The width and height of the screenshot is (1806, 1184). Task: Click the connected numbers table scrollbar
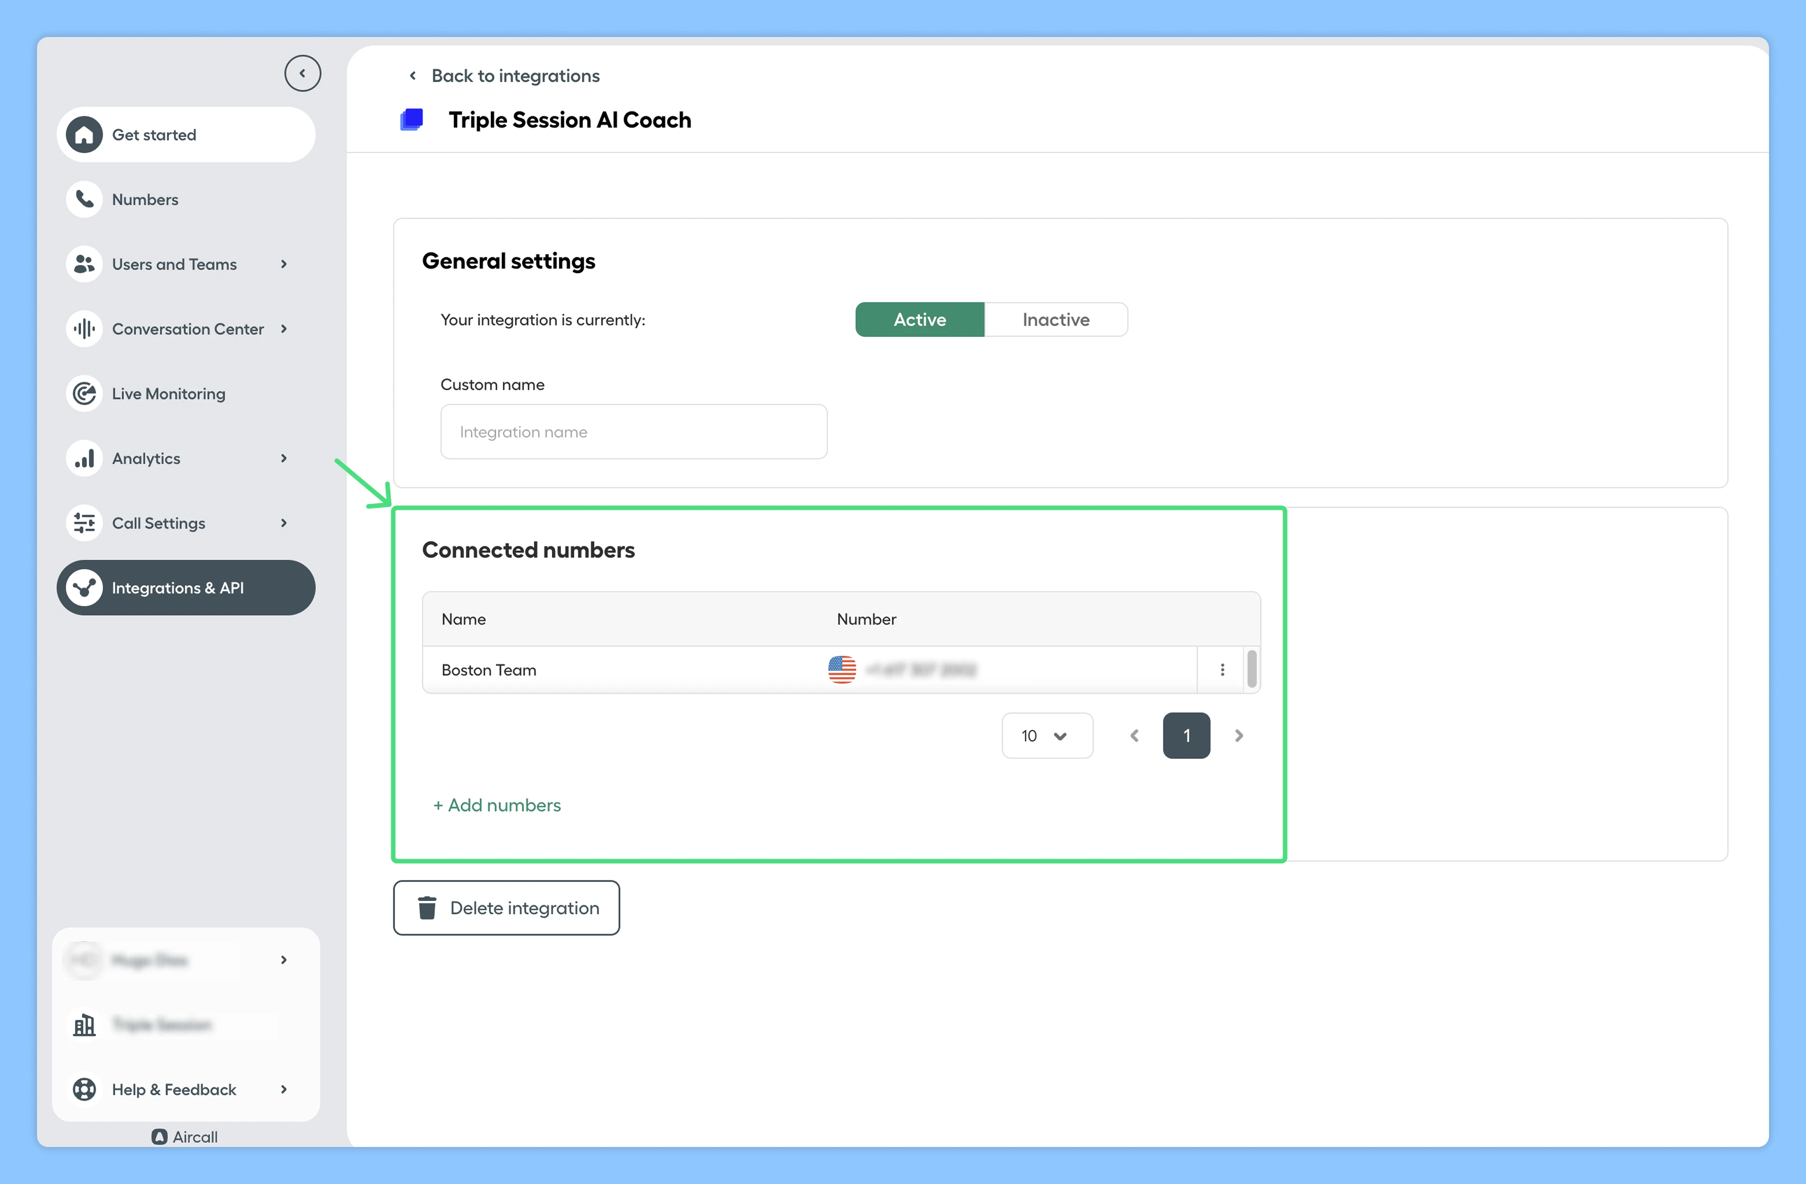(x=1252, y=668)
